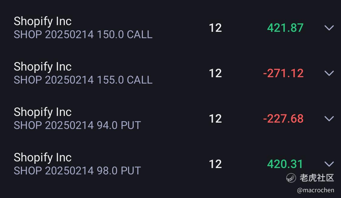This screenshot has width=341, height=198.
Task: Click quantity 12 in the 155.0 CALL row
Action: (215, 73)
